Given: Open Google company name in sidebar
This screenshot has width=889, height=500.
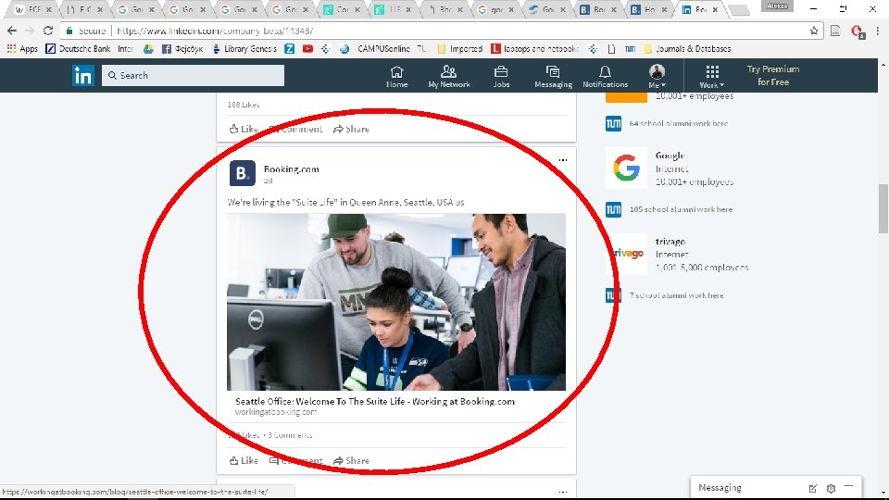Looking at the screenshot, I should tap(670, 156).
